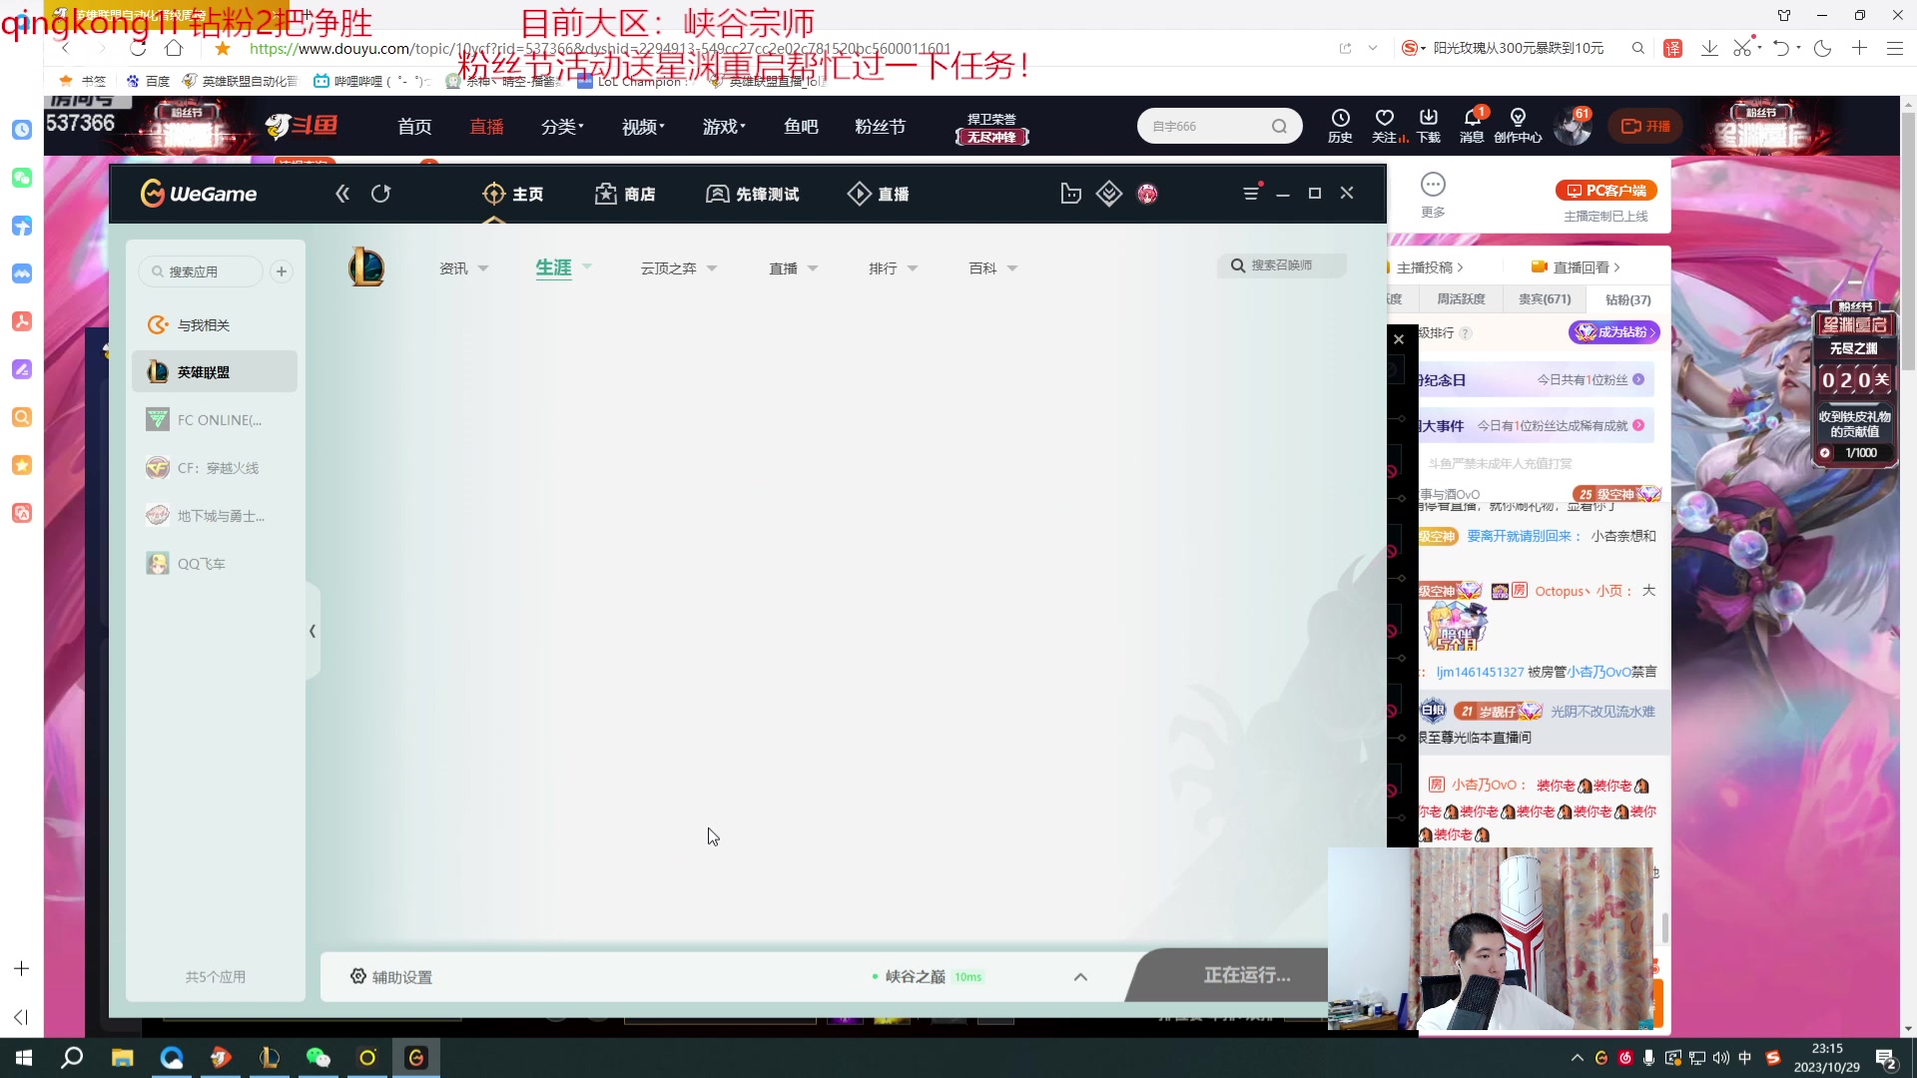1917x1078 pixels.
Task: Switch to 贵宾(671) tab
Action: 1545,298
